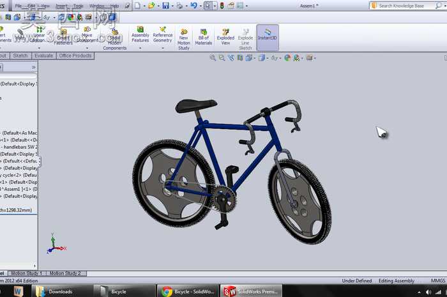447x297 pixels.
Task: Open dropdown arrow beside New document icon
Action: [144, 6]
